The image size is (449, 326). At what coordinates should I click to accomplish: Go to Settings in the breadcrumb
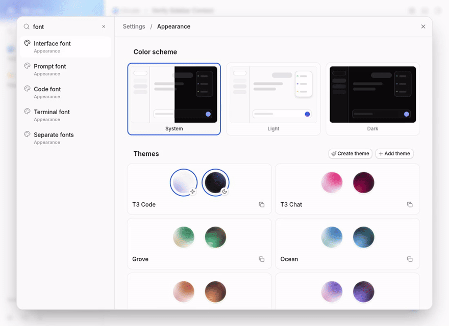(134, 26)
